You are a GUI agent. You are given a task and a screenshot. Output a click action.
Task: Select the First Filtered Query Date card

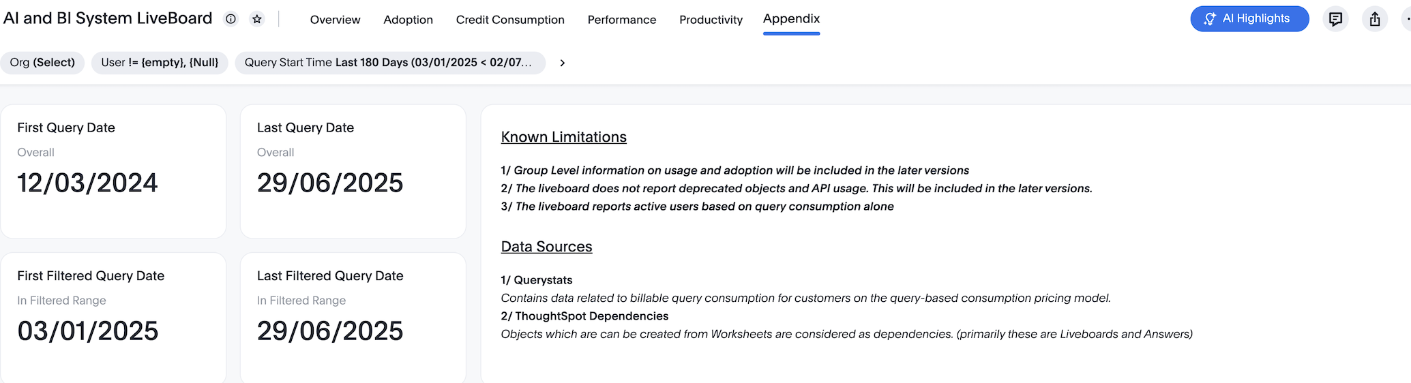[113, 317]
